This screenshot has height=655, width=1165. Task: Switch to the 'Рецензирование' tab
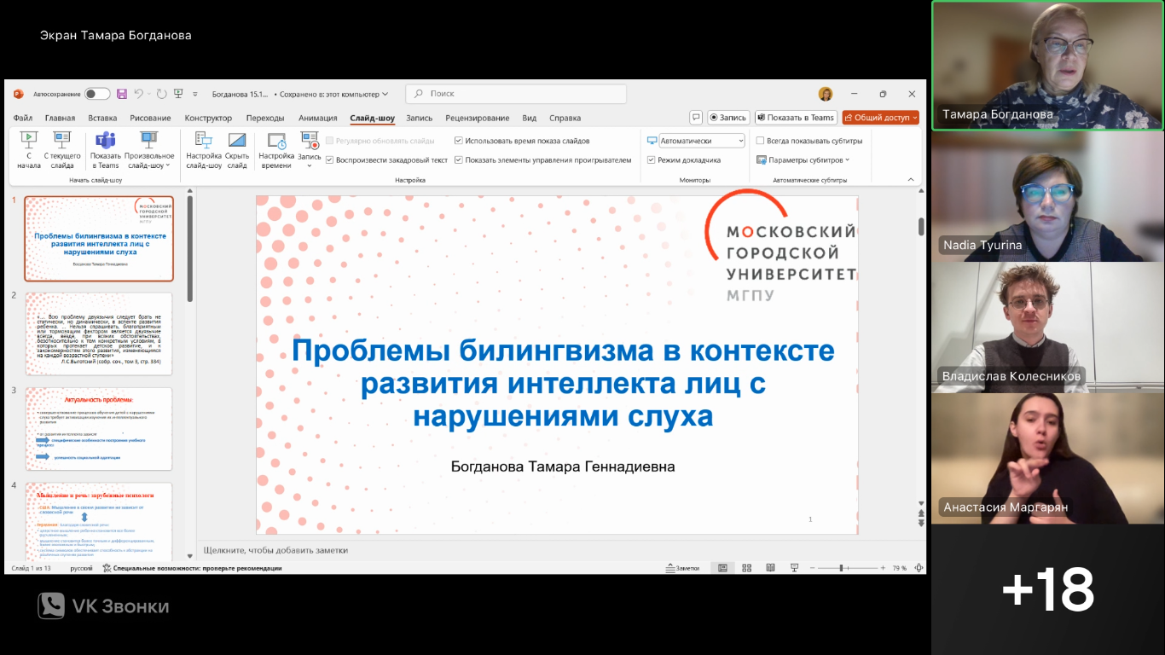[x=477, y=118]
